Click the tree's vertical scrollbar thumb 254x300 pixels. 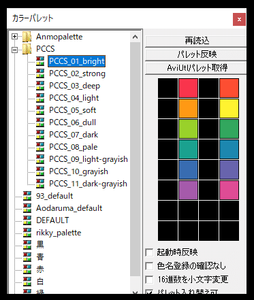coord(135,159)
